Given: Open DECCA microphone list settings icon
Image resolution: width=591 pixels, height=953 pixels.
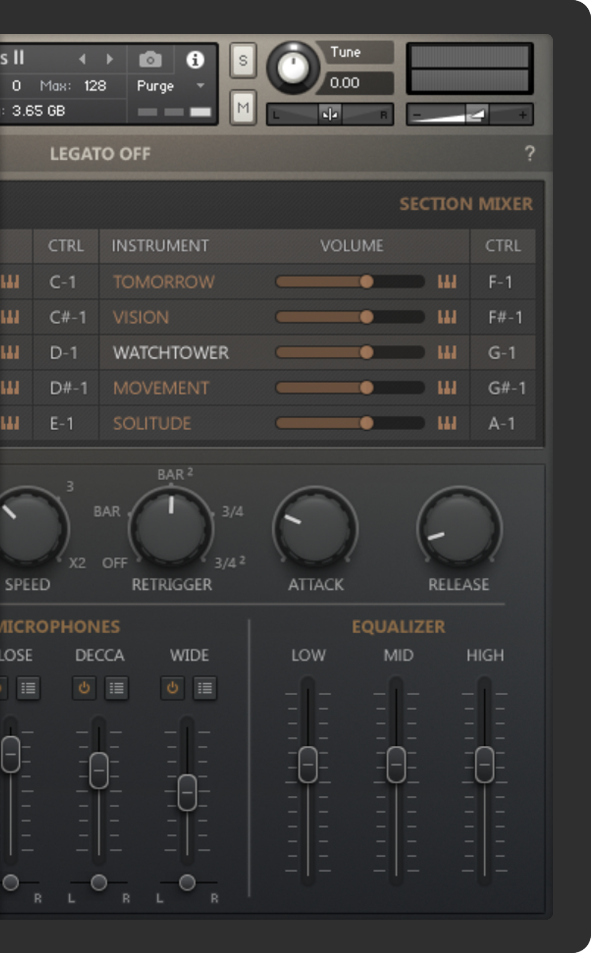Looking at the screenshot, I should pos(116,688).
